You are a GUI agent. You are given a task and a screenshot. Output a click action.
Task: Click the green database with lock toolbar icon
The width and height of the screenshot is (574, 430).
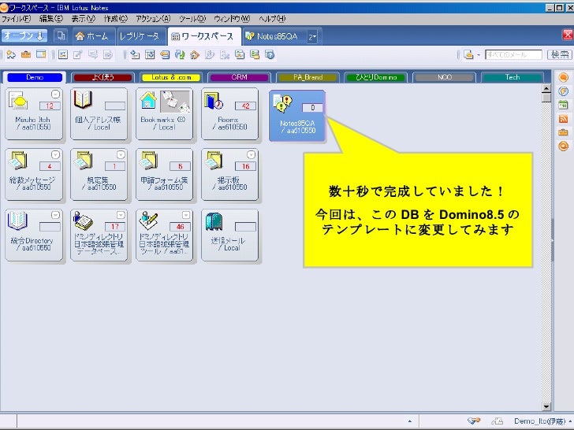coord(255,55)
